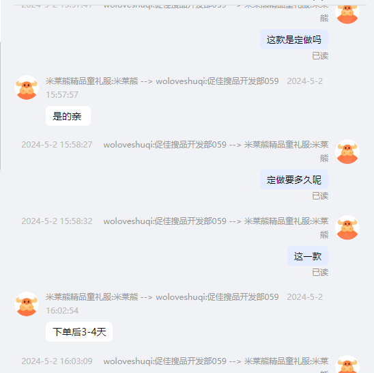The width and height of the screenshot is (374, 373).
Task: Select the "是的亲" reply bubble
Action: [x=68, y=116]
